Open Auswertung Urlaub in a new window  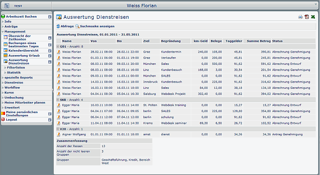[50, 55]
